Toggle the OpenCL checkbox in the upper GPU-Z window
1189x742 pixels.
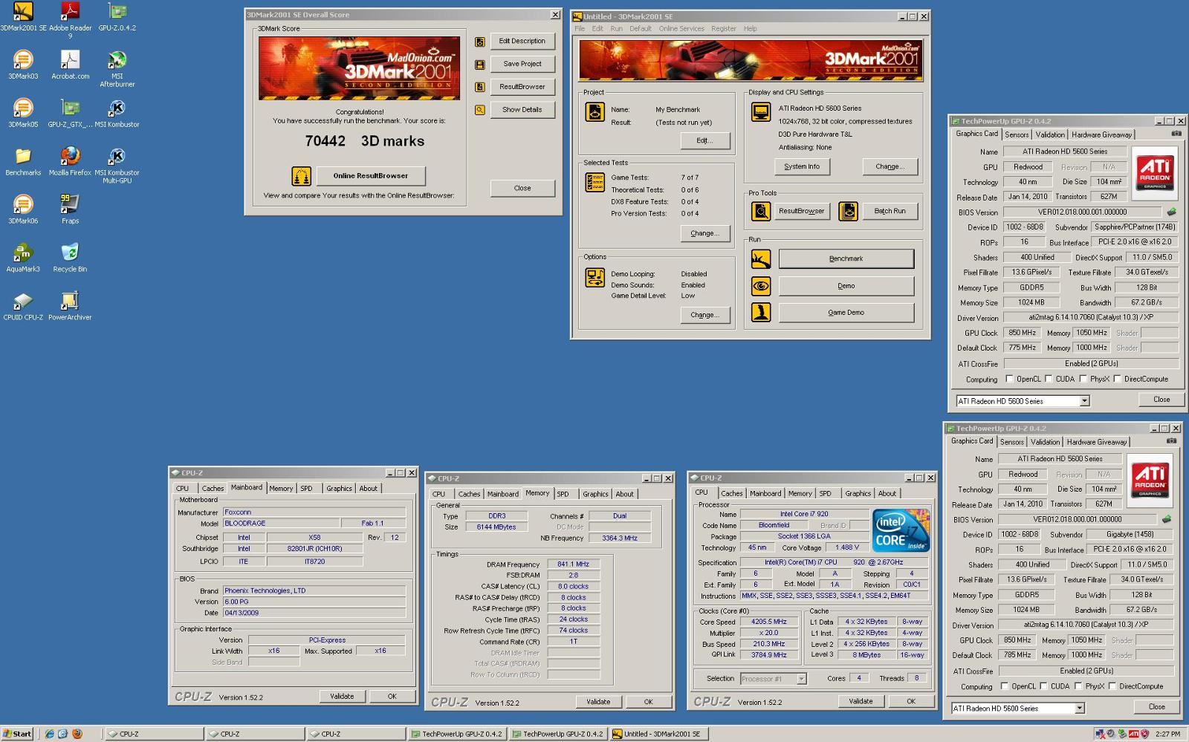1009,379
